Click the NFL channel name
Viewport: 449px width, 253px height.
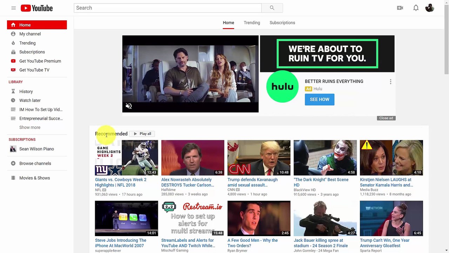tap(98, 190)
